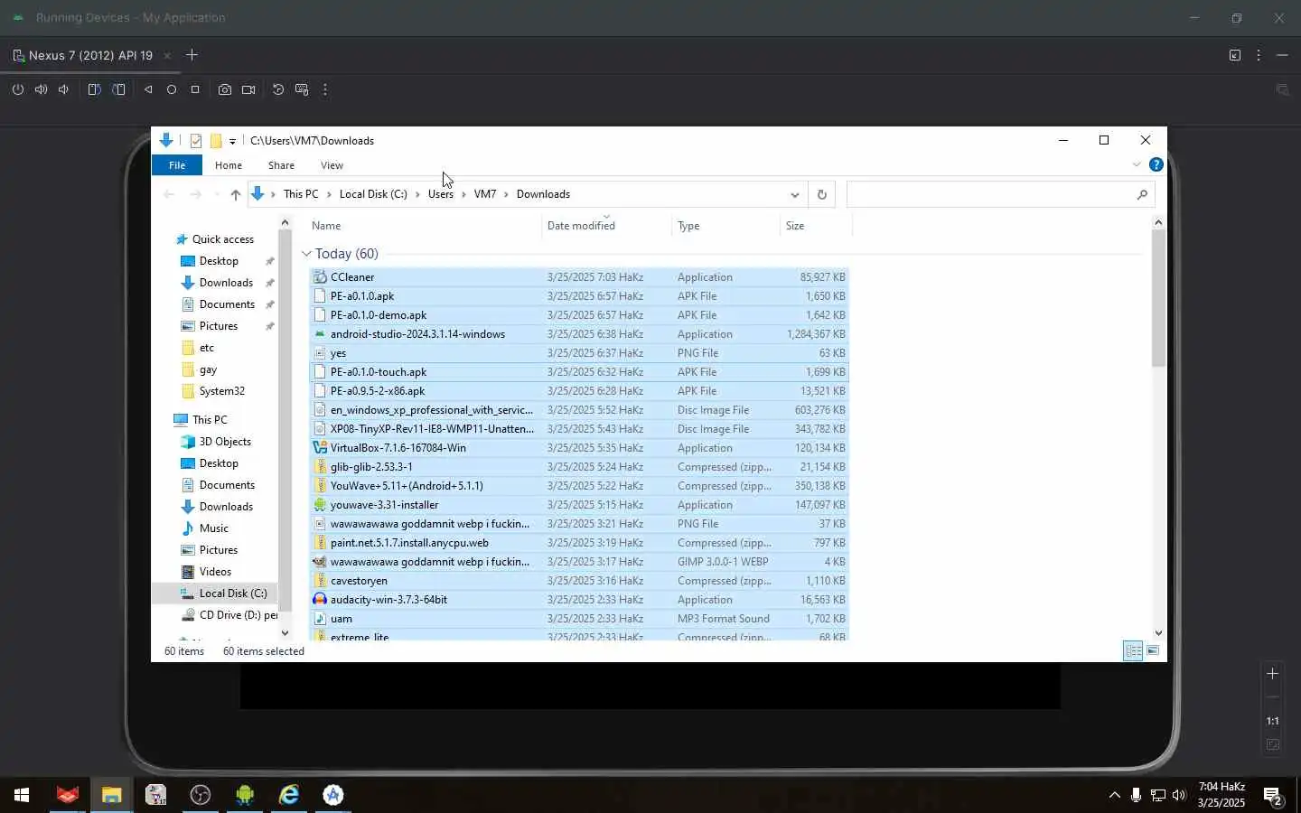Rotate device right in emulator toolbar
The height and width of the screenshot is (813, 1301).
tap(118, 89)
